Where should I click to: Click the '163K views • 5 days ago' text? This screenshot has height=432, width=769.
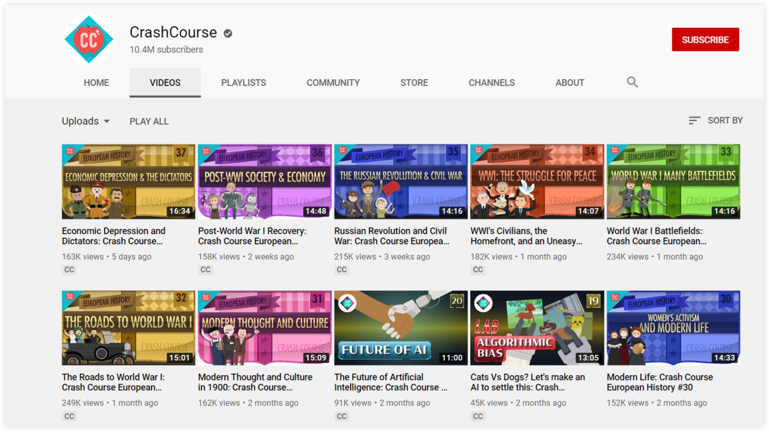[107, 257]
